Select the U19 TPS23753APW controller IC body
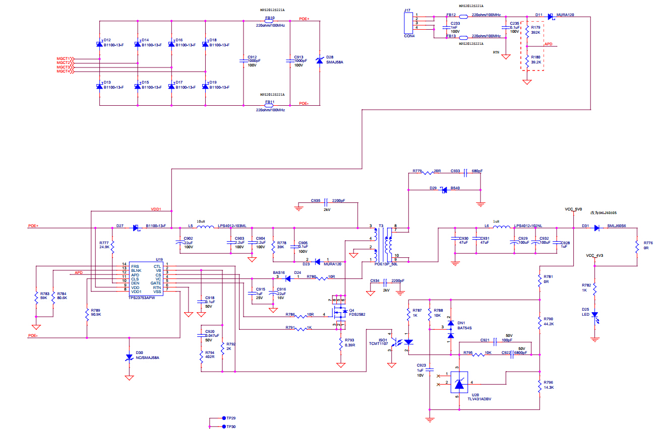This screenshot has width=662, height=429. 146,278
